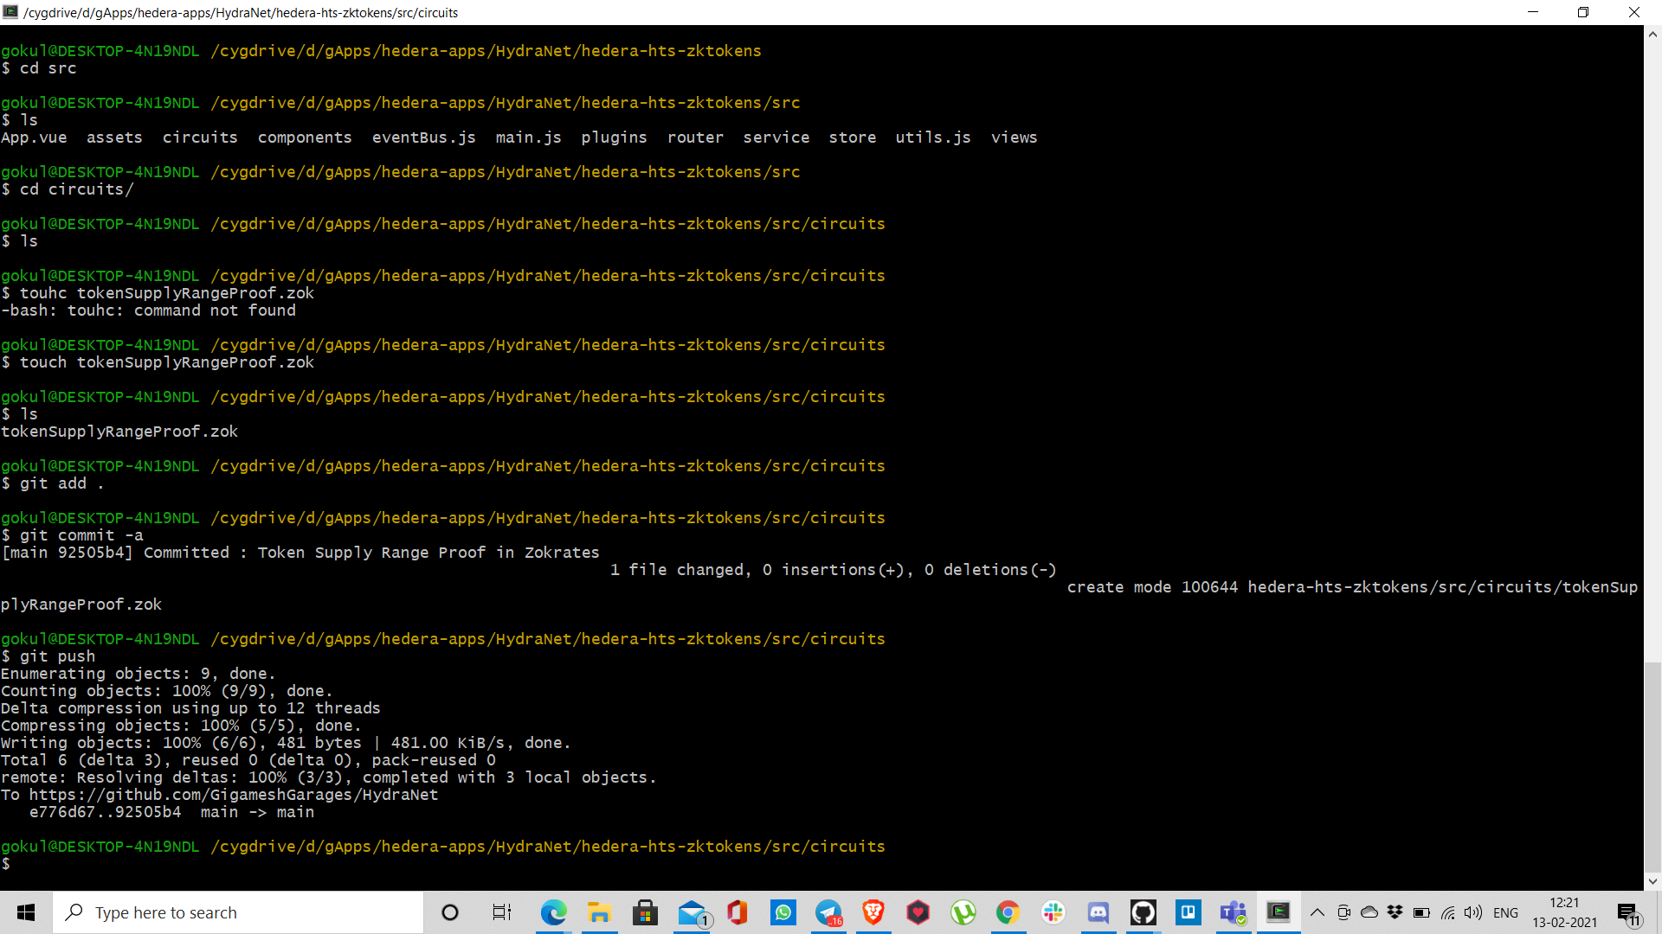This screenshot has width=1662, height=934.
Task: Open Discord from the taskbar
Action: tap(1098, 912)
